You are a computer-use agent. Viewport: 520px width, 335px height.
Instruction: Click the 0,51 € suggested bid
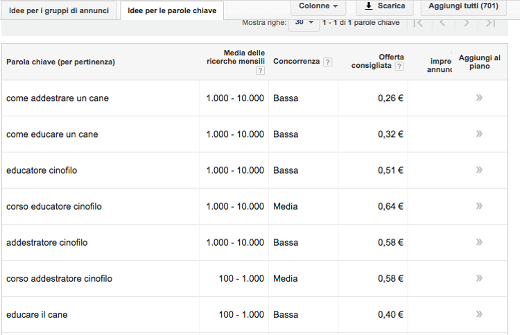[x=390, y=170]
